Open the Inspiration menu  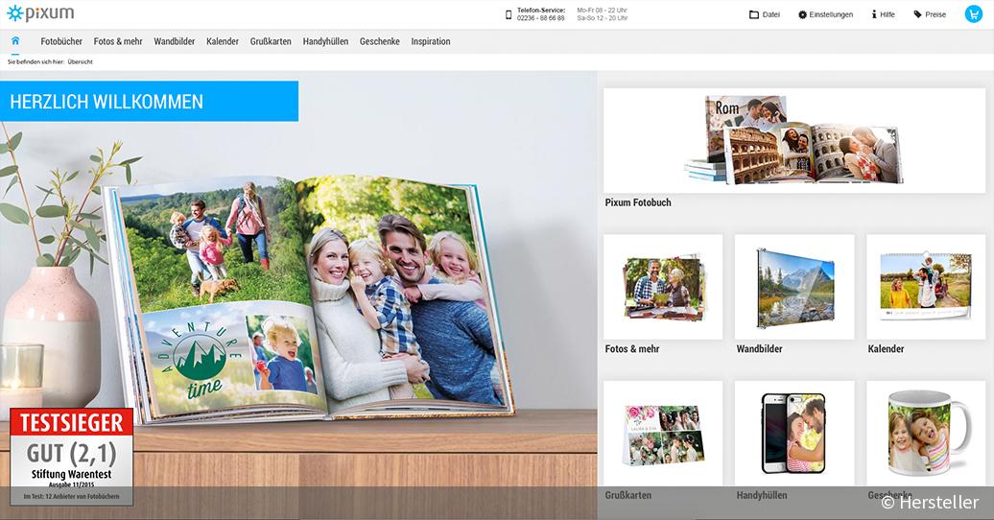coord(431,41)
